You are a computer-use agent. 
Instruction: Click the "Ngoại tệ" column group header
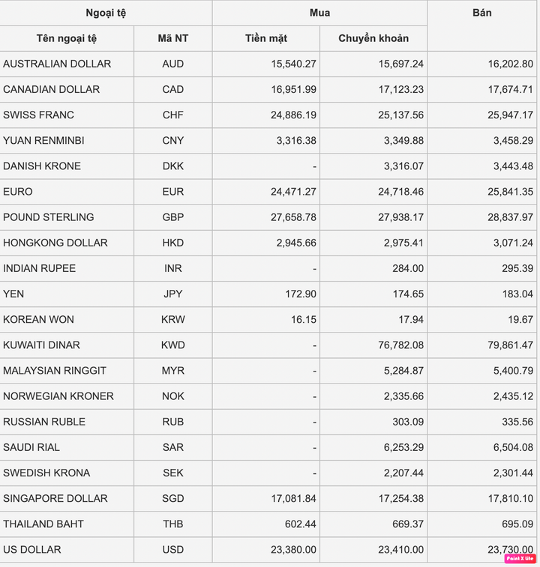pyautogui.click(x=106, y=13)
